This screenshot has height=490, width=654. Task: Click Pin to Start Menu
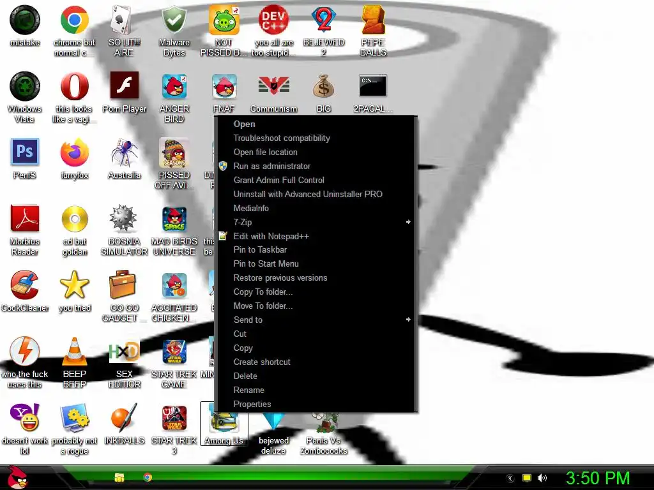[x=316, y=264]
